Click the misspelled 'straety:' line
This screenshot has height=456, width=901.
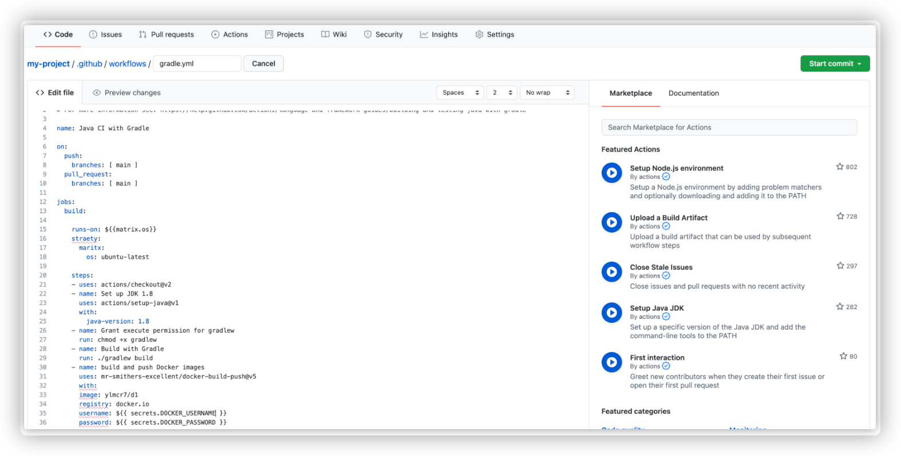click(86, 239)
